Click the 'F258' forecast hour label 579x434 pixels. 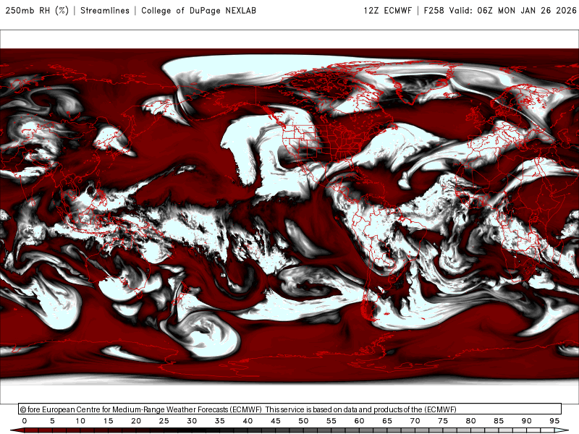point(434,10)
